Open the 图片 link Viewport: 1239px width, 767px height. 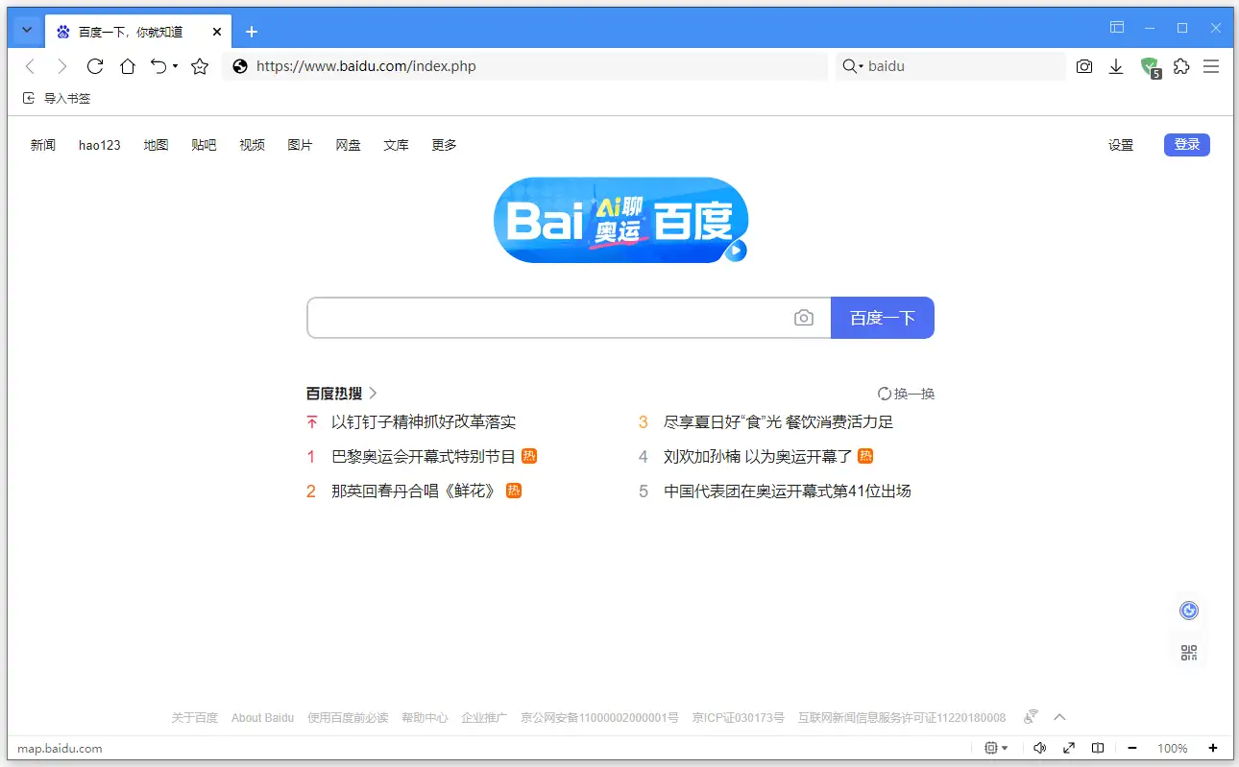coord(301,145)
